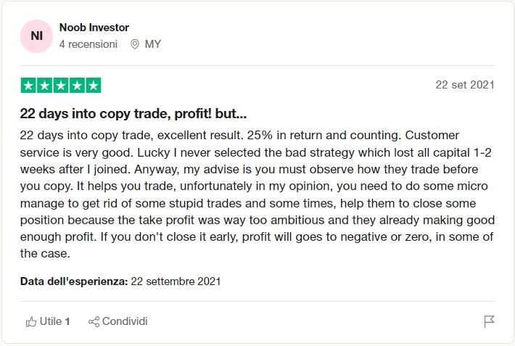Click the '22 settembre 2021' experience date

176,281
